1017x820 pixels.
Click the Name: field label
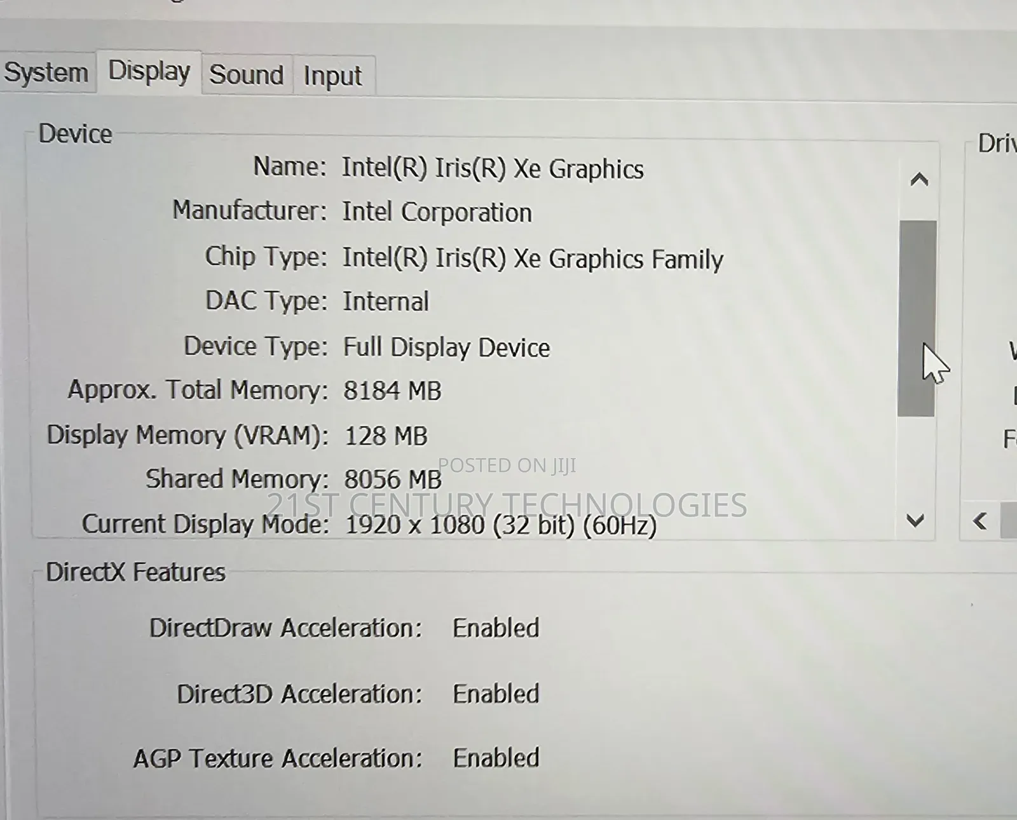(290, 166)
